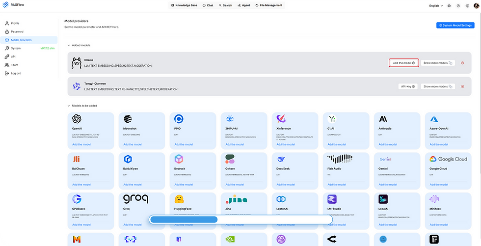Click the Gemini logo icon

click(385, 159)
